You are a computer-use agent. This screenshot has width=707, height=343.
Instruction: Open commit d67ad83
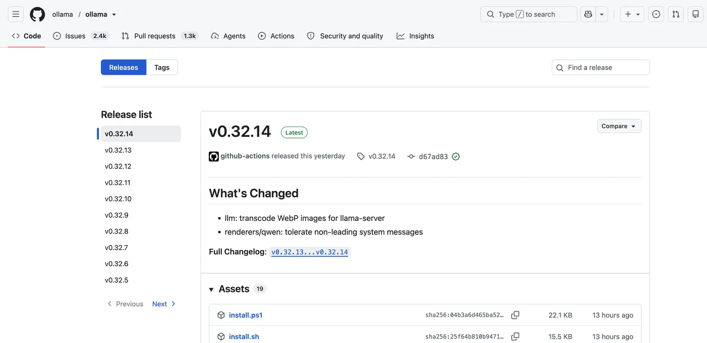[433, 156]
